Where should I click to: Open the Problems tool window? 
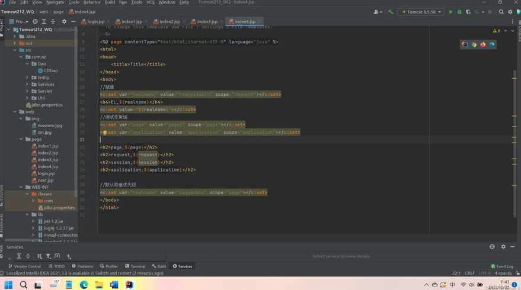[82, 266]
